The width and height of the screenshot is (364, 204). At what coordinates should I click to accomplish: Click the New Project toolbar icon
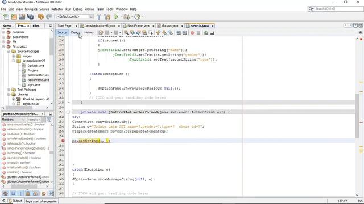(14, 16)
